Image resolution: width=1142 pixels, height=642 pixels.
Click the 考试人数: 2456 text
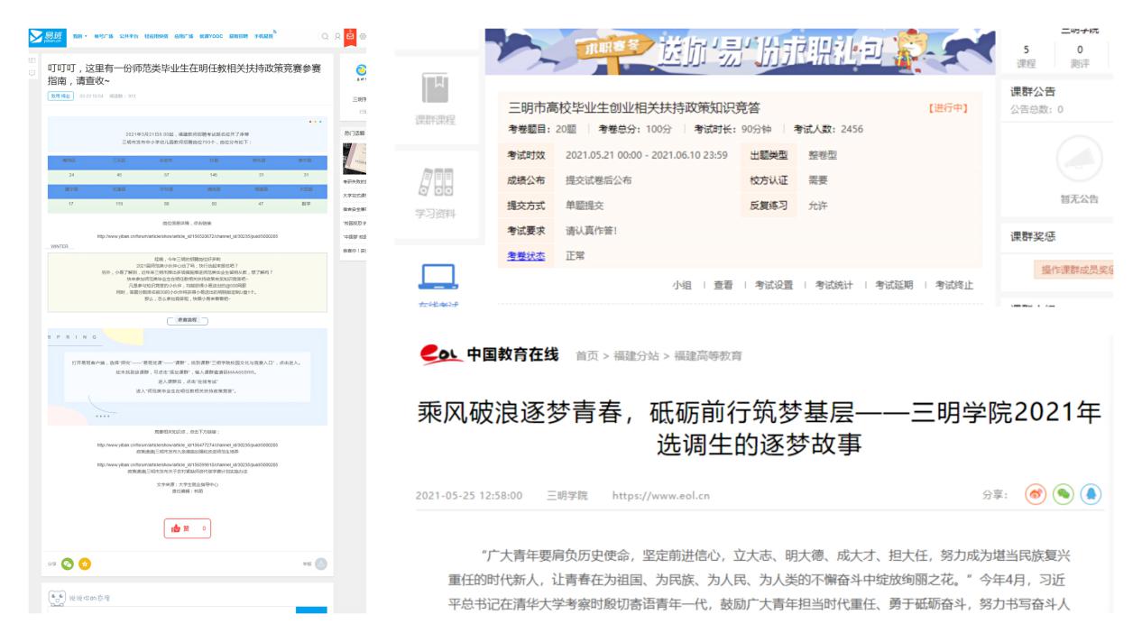[x=828, y=129]
